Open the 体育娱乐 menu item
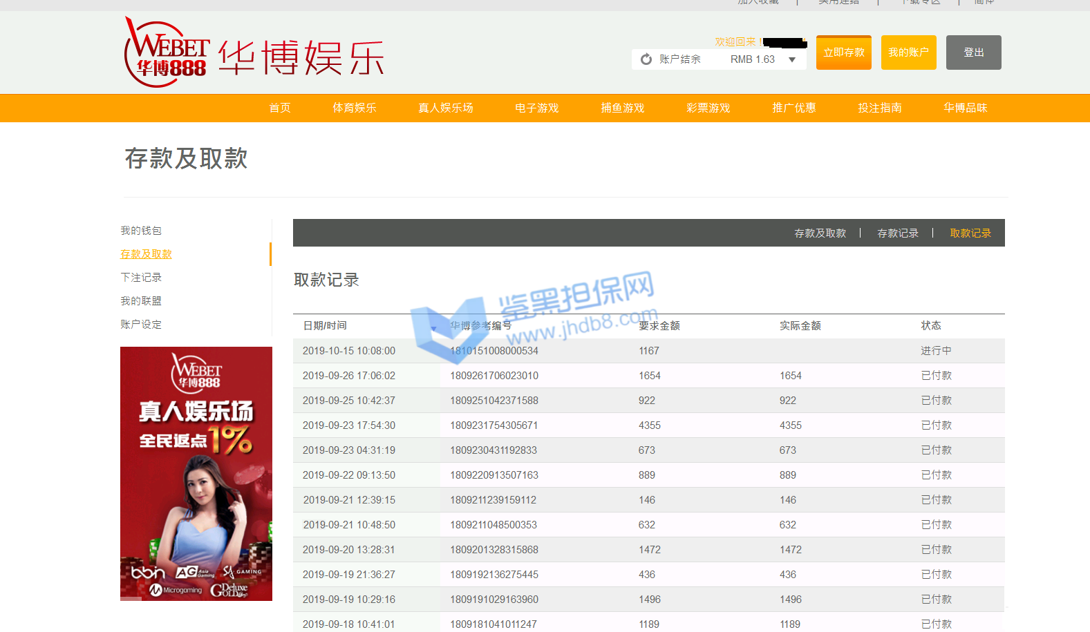Screen dimensions: 1090x632 (x=354, y=108)
